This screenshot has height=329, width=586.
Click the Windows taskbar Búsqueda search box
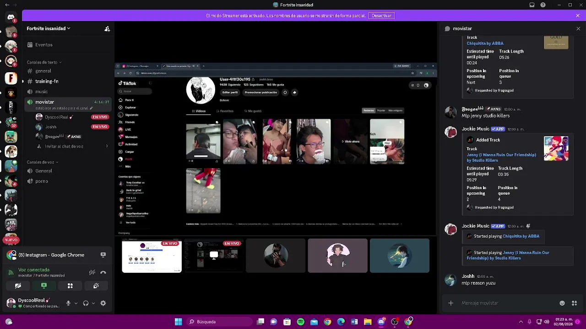[x=219, y=322]
